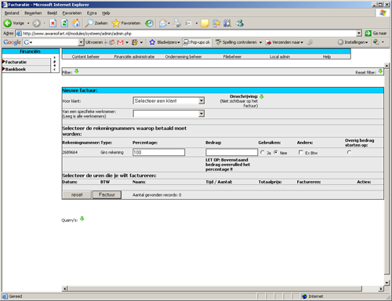The image size is (392, 301).
Task: Click the Google logo in toolbar
Action: tap(12, 42)
